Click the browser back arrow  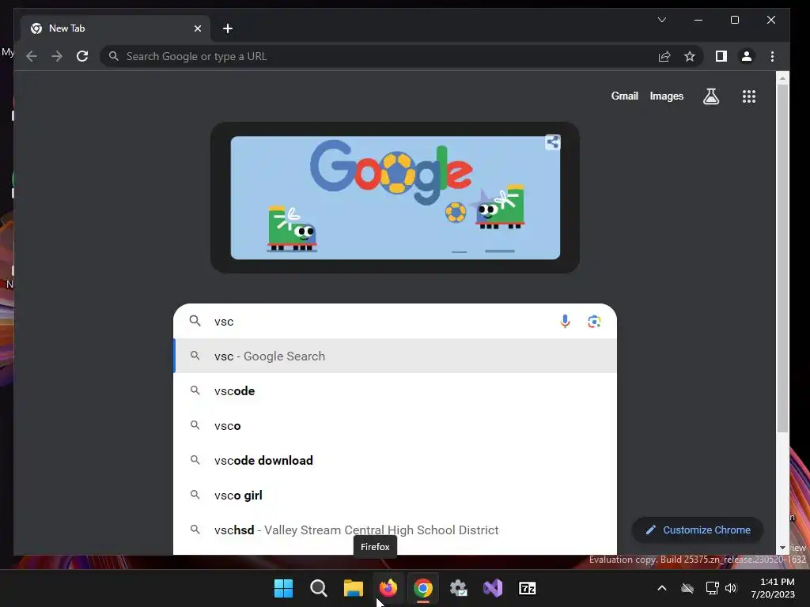[x=32, y=56]
